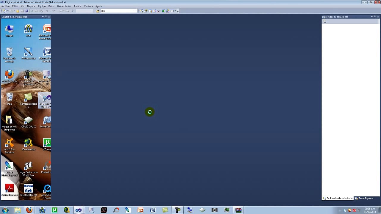This screenshot has width=381, height=214.
Task: Click the Start Debugging play icon
Action: tap(73, 11)
